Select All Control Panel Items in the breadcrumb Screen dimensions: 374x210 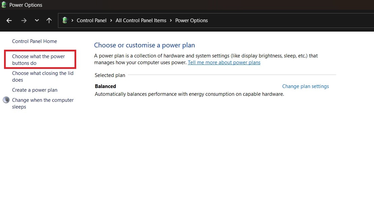tap(141, 20)
